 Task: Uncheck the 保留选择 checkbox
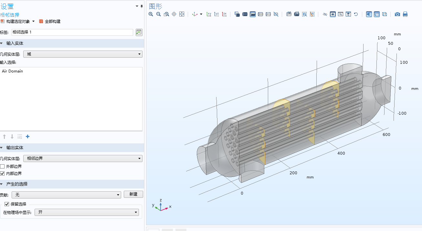click(7, 204)
